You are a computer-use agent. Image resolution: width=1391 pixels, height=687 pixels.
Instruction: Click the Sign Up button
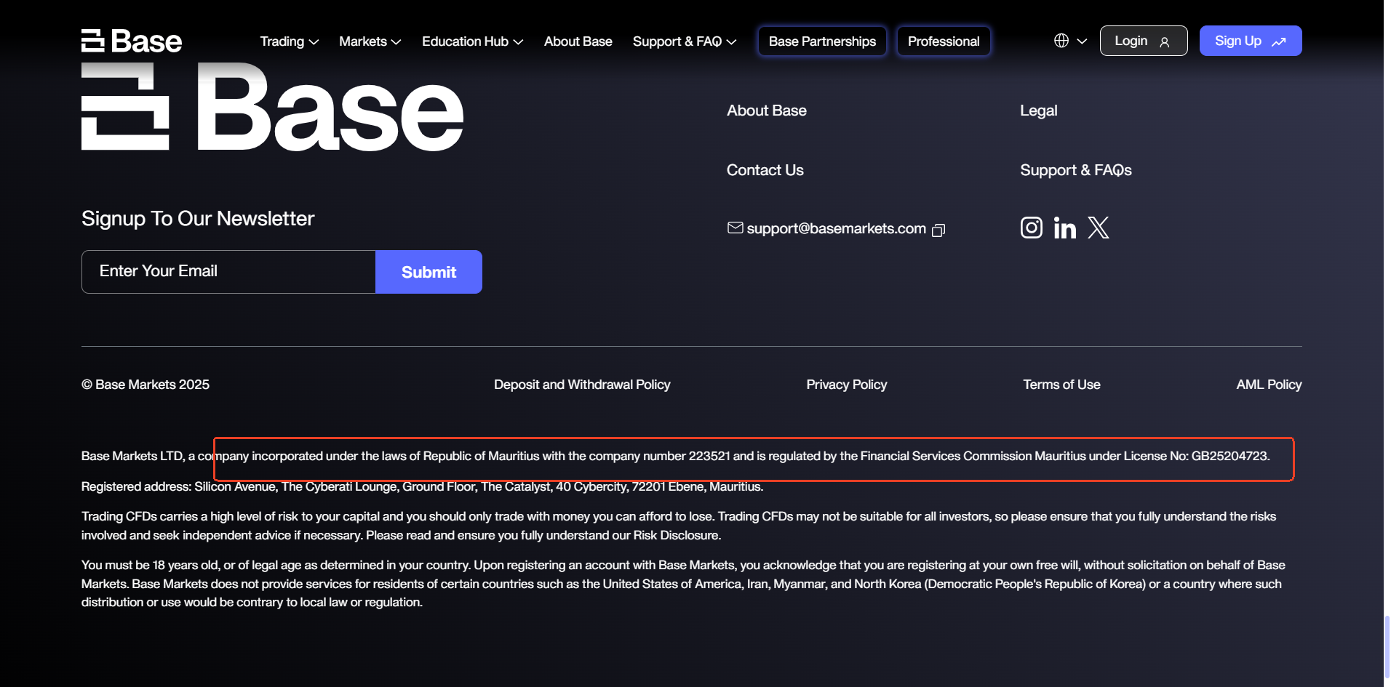pos(1250,41)
